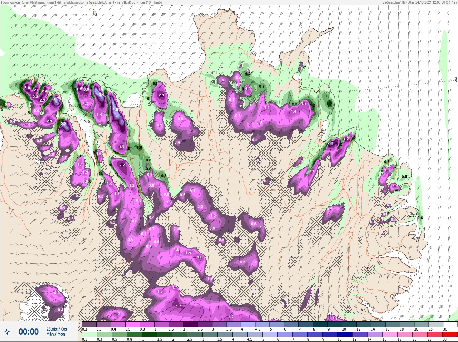Click the lavender 4 swatch in snow legend
Screen dimensions: 458x342
[x=248, y=325]
